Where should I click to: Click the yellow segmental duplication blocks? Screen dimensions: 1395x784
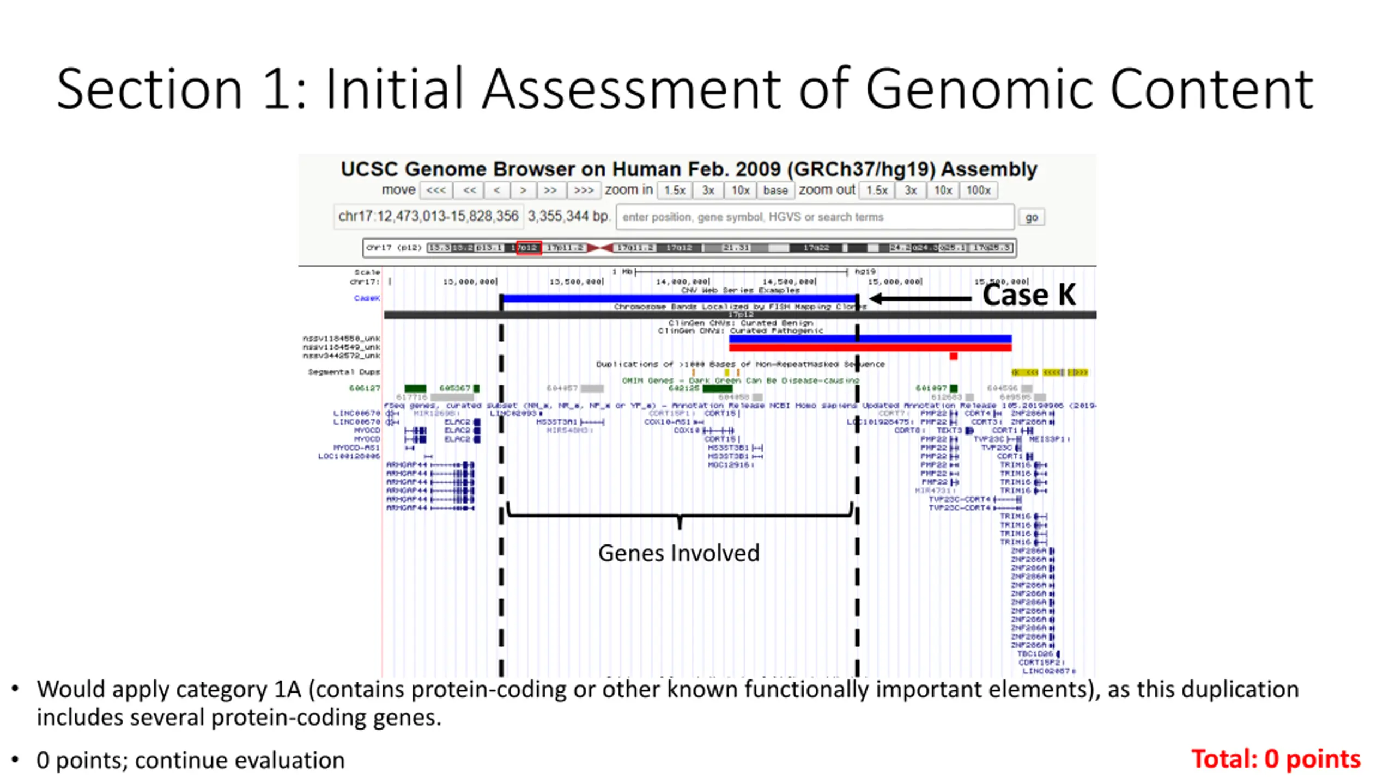pos(1050,372)
